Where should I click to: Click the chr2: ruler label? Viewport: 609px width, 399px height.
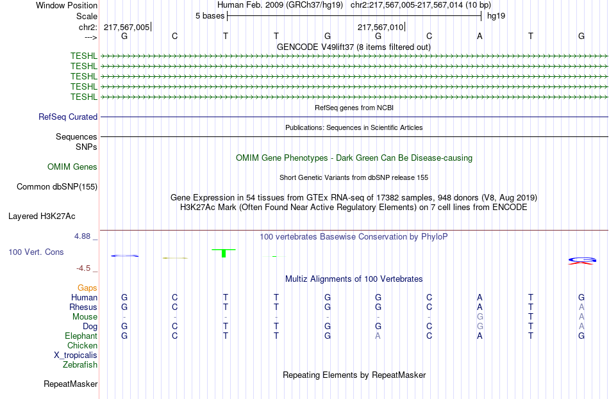click(x=88, y=27)
